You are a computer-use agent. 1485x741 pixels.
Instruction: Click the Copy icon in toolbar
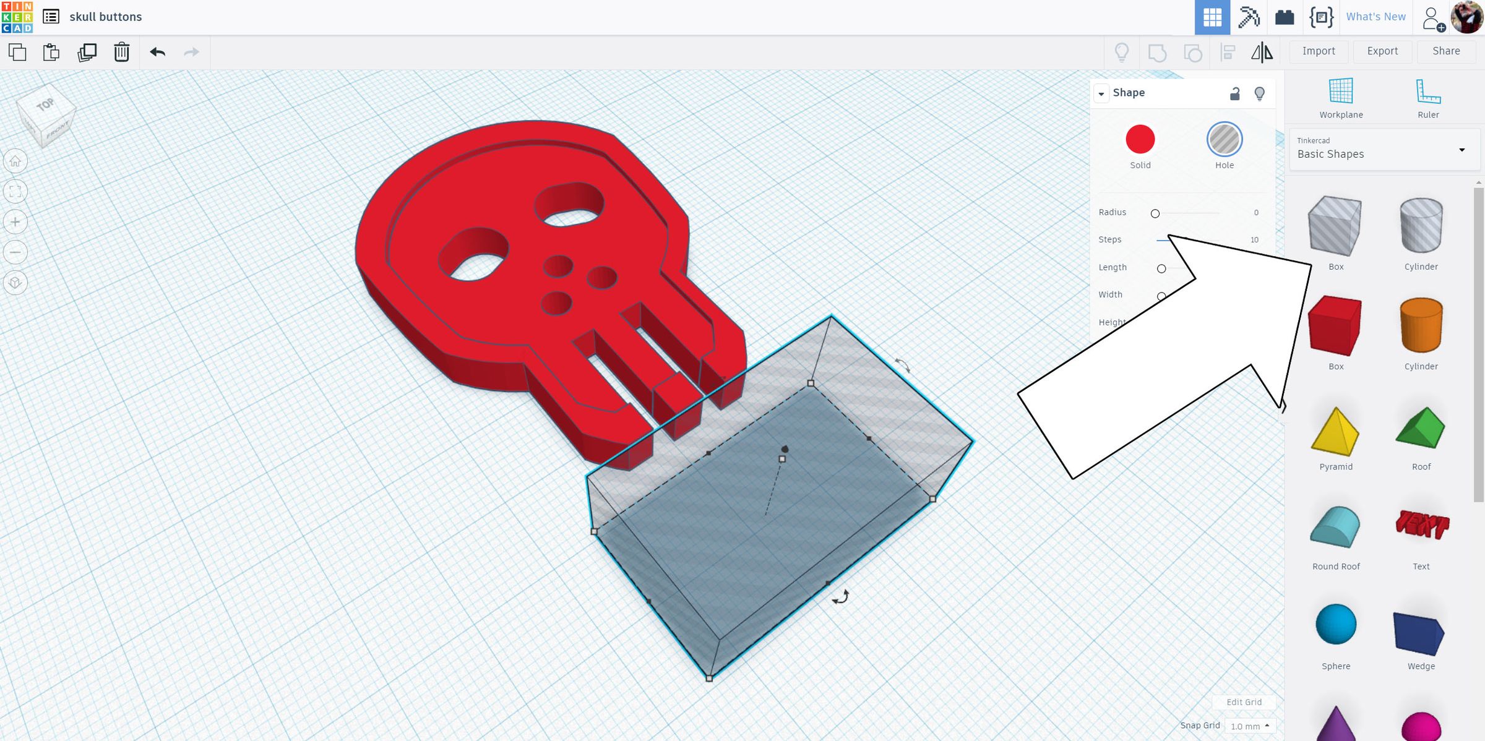[x=17, y=52]
